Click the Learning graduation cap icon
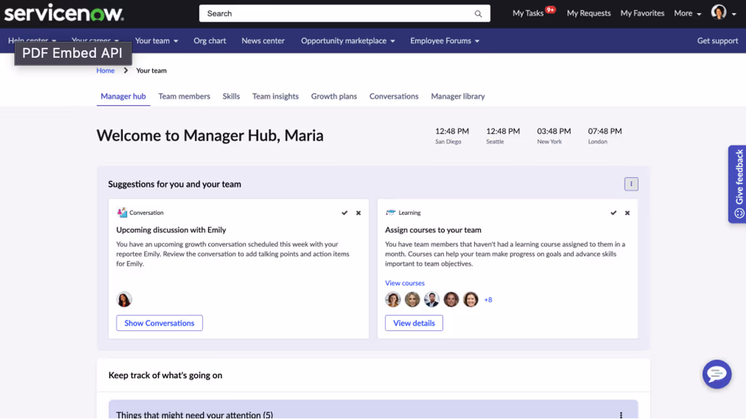The height and width of the screenshot is (419, 746). point(390,212)
